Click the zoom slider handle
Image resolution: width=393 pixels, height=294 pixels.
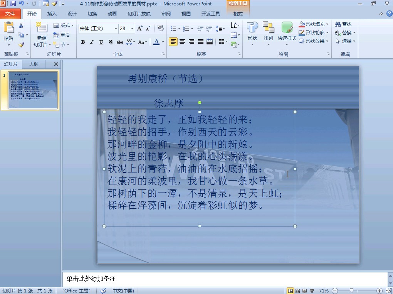(351, 291)
